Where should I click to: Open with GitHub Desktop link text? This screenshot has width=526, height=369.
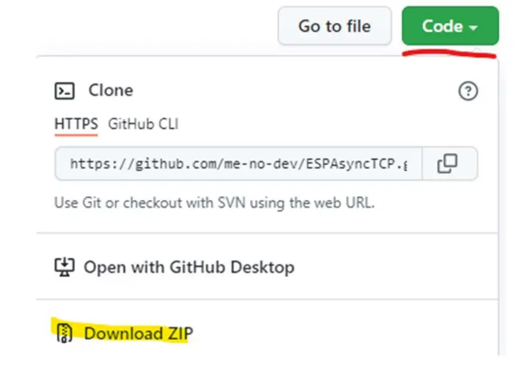click(x=188, y=267)
